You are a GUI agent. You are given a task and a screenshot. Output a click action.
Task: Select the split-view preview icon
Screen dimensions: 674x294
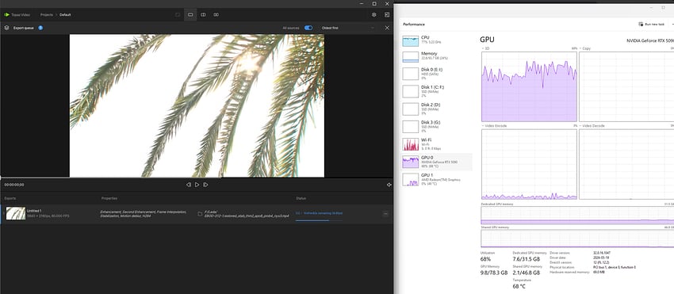(x=203, y=14)
